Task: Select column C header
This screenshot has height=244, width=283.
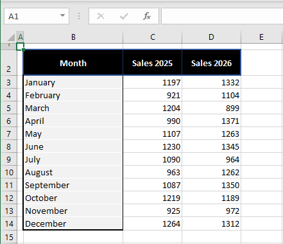Action: pyautogui.click(x=153, y=37)
